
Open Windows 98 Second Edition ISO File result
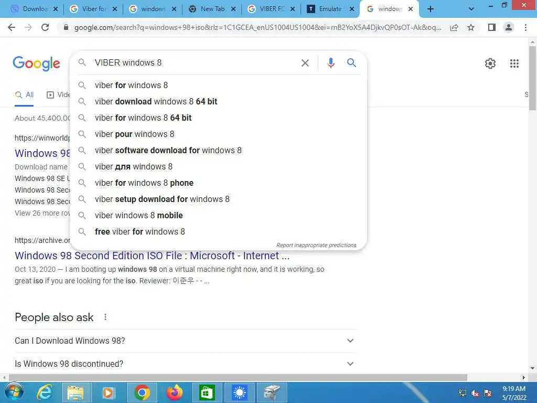(152, 256)
